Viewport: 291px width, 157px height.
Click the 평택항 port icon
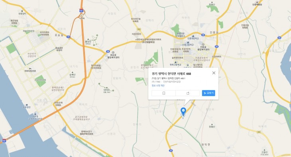pyautogui.click(x=35, y=114)
